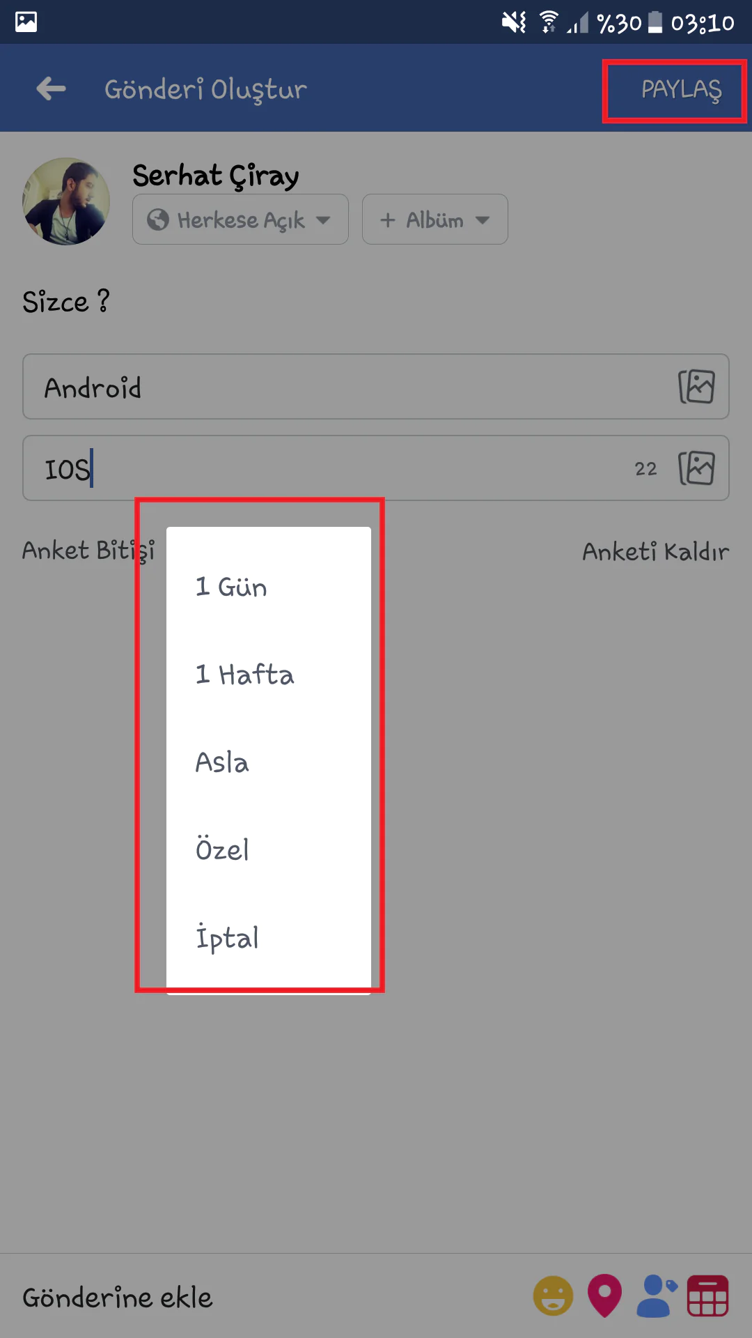Viewport: 752px width, 1338px height.
Task: Tap Serhat Çiray's profile picture
Action: click(x=66, y=201)
